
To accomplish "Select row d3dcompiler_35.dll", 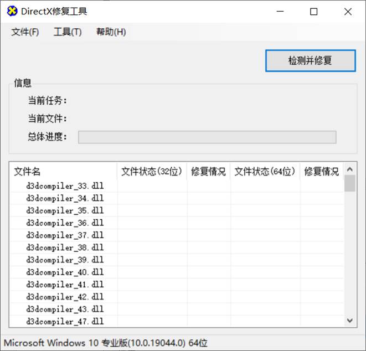I will coord(177,211).
